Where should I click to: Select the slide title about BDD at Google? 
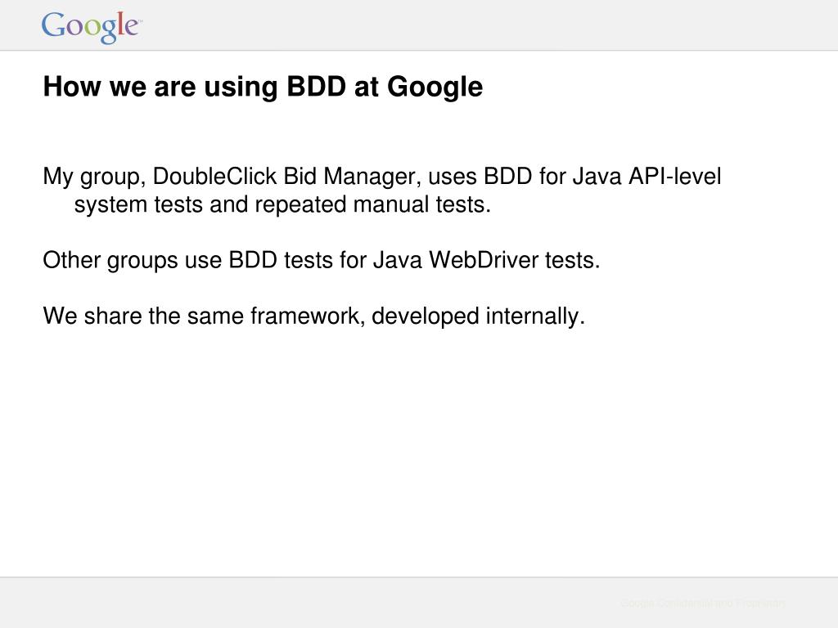point(263,87)
